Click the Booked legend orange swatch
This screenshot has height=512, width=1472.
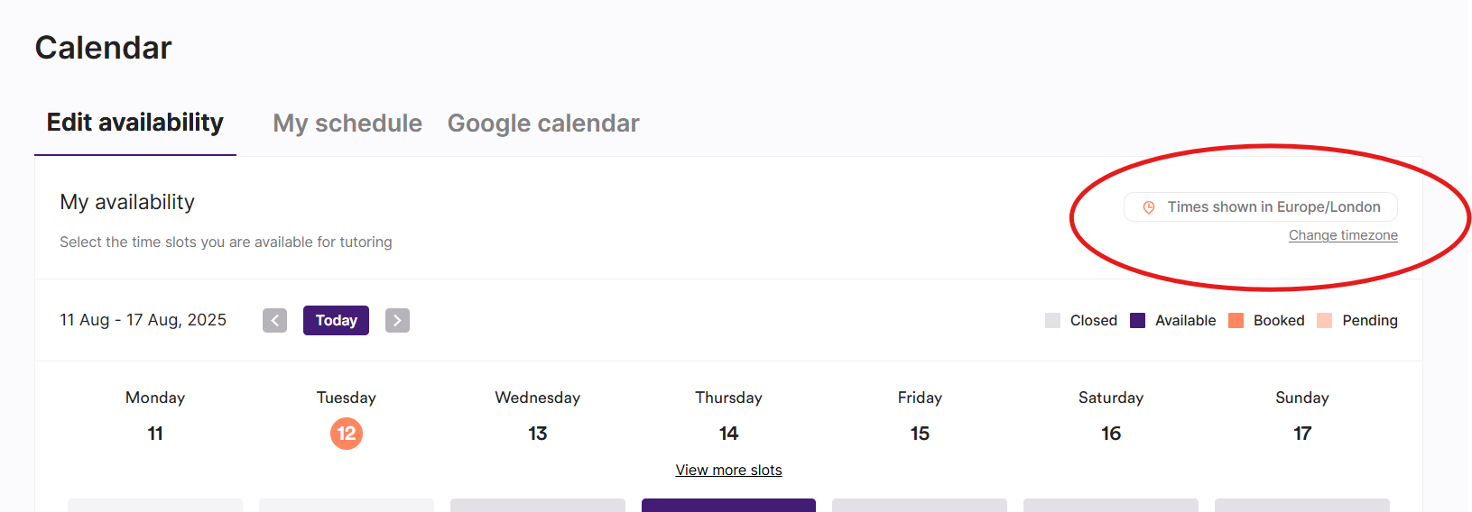coord(1236,320)
